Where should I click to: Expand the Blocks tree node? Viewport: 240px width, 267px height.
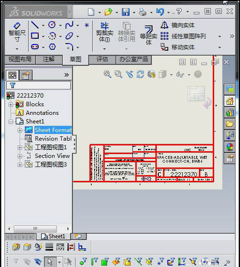(11, 104)
